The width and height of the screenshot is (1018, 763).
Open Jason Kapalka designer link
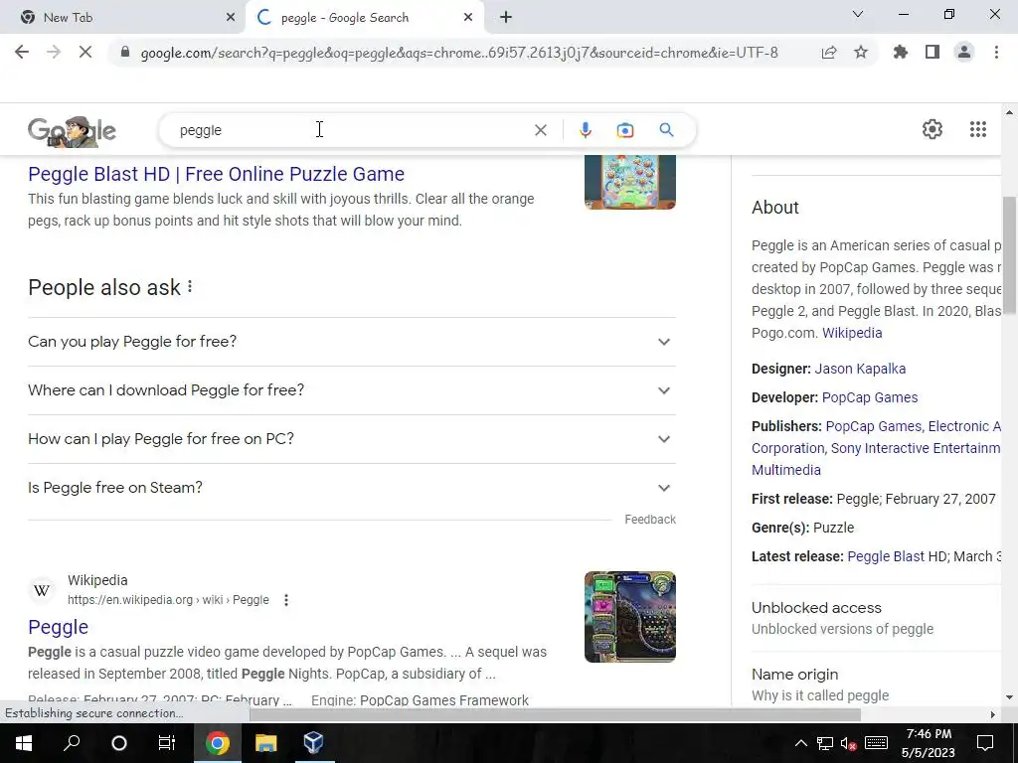point(860,369)
